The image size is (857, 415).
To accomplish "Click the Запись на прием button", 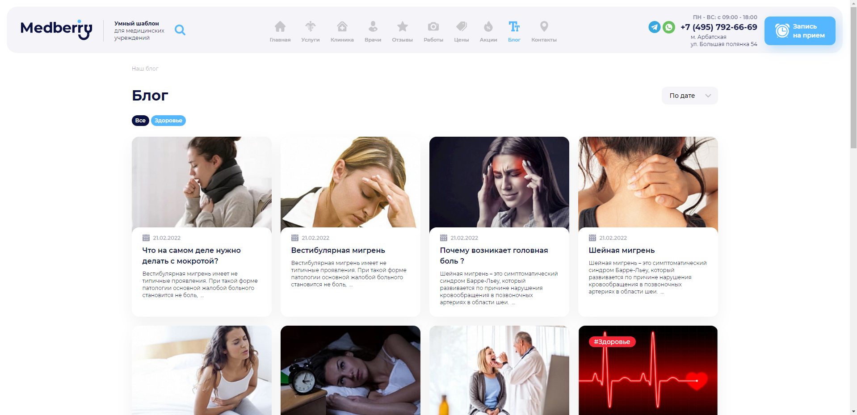I will click(x=800, y=31).
